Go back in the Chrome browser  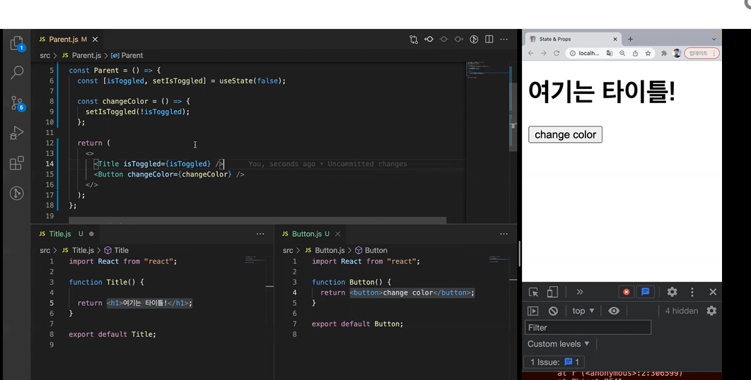[x=530, y=53]
